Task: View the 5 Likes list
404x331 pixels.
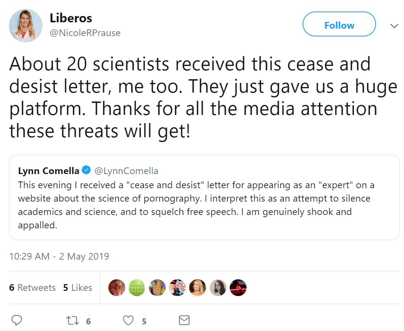Action: (77, 287)
